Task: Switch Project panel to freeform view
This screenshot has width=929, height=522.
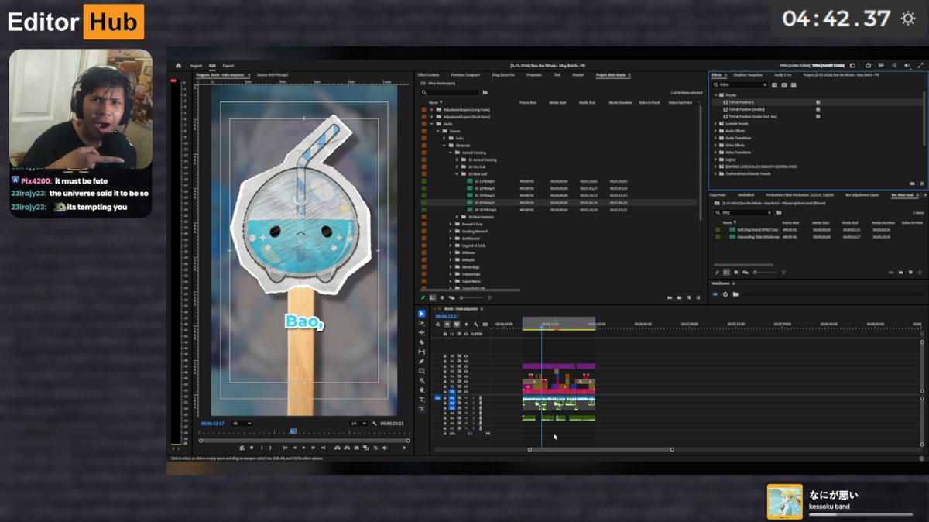Action: 452,297
